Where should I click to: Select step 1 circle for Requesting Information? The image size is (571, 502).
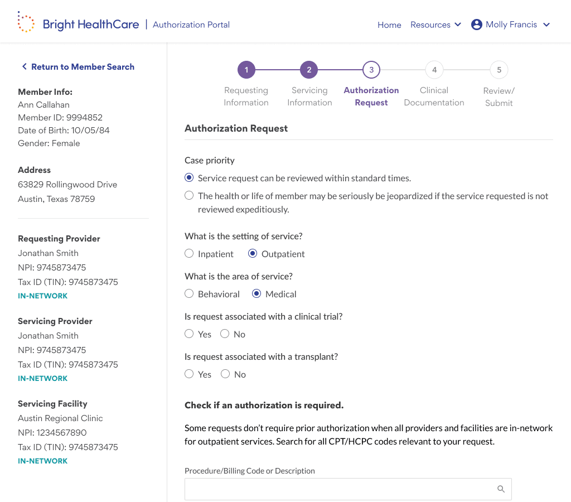[246, 70]
